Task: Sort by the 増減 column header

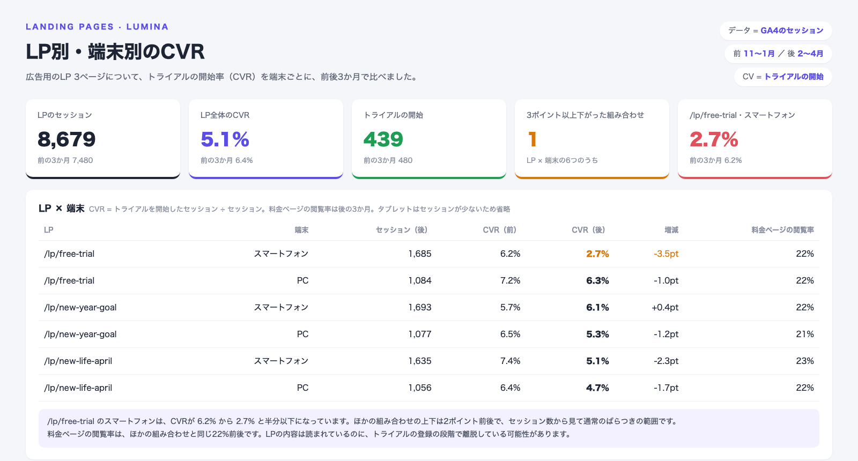Action: pyautogui.click(x=671, y=230)
